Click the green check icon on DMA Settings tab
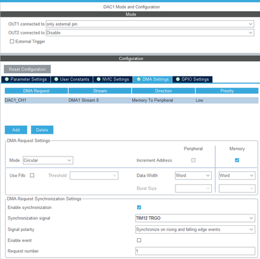Image resolution: width=260 pixels, height=259 pixels. pos(138,79)
